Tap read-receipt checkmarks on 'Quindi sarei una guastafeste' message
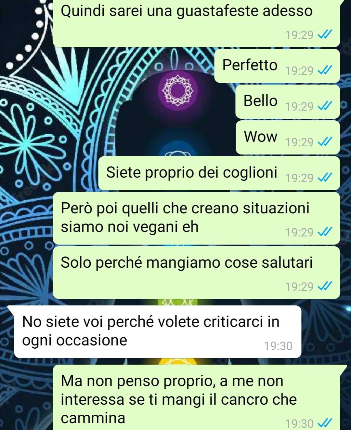Screen dimensions: 351x430 point(324,34)
